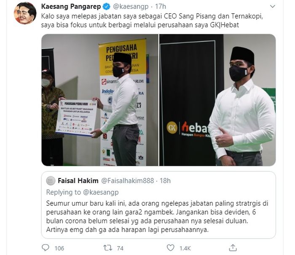This screenshot has width=295, height=255.
Task: Open left photo with donation board
Action: 100,100
